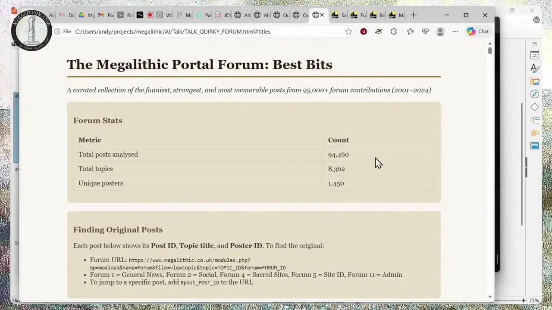552x310 pixels.
Task: Open the red U shield extension
Action: point(364,31)
